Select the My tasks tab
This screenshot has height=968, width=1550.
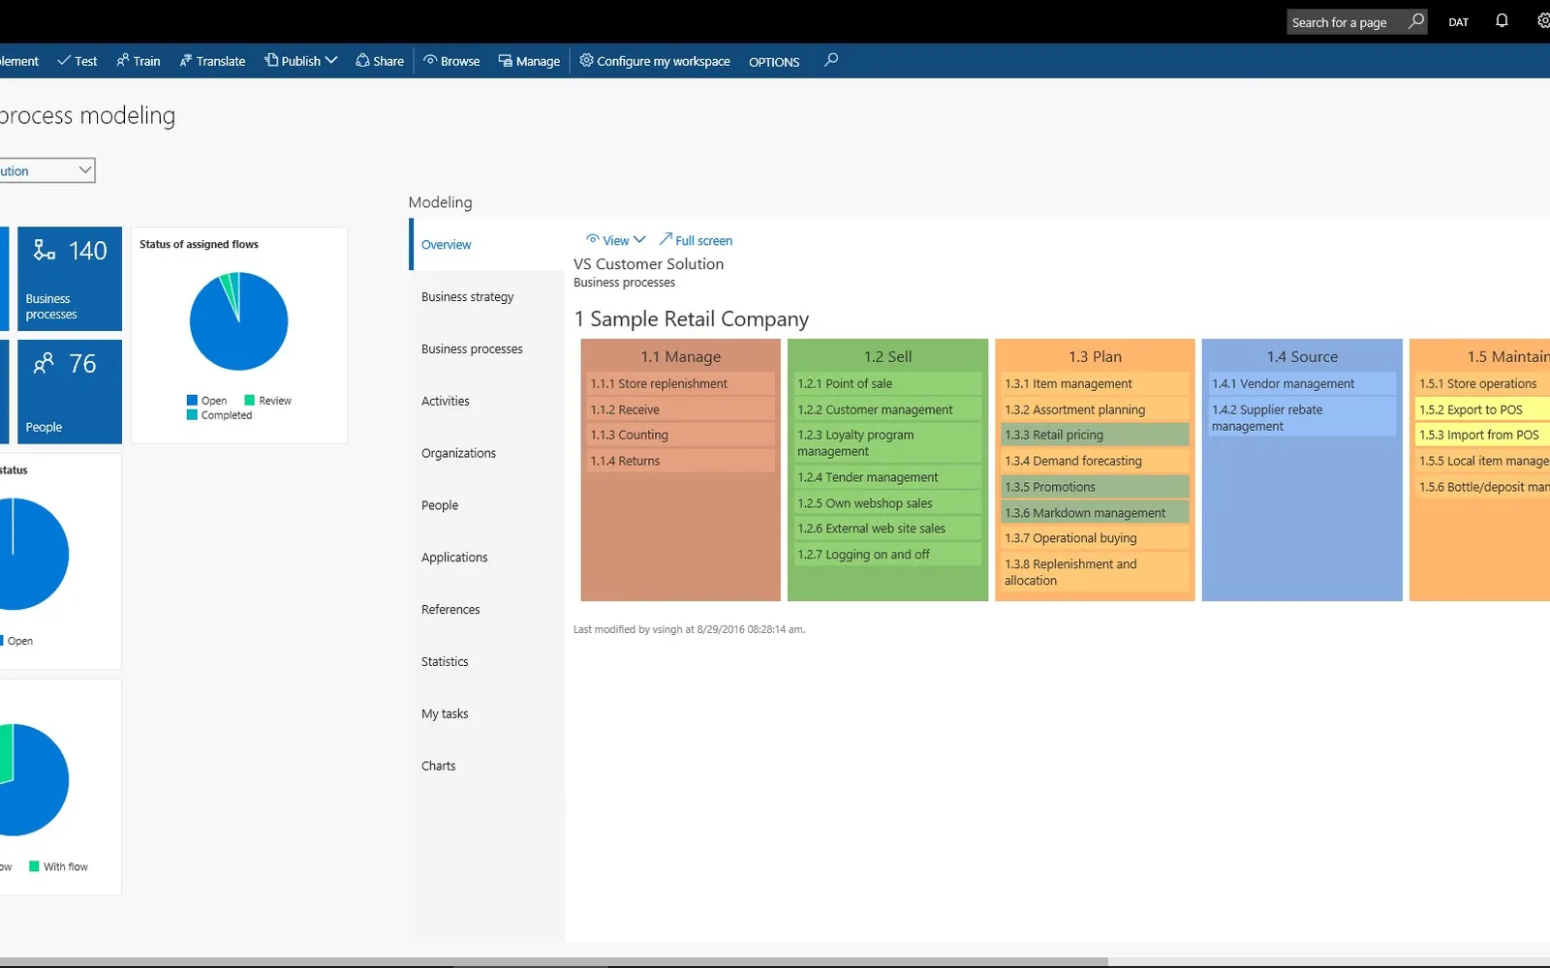[486, 714]
